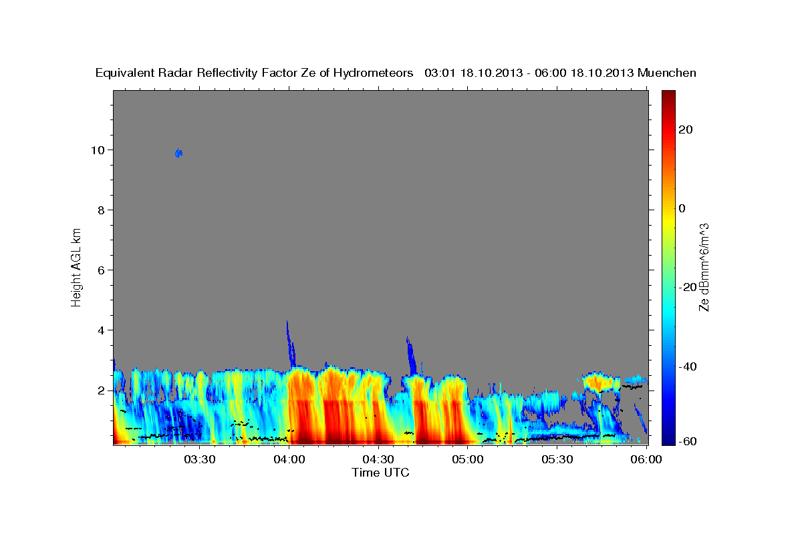Viewport: 802px width, 534px height.
Task: Click the blue spike reaching 4 km at 04:00
Action: click(290, 344)
